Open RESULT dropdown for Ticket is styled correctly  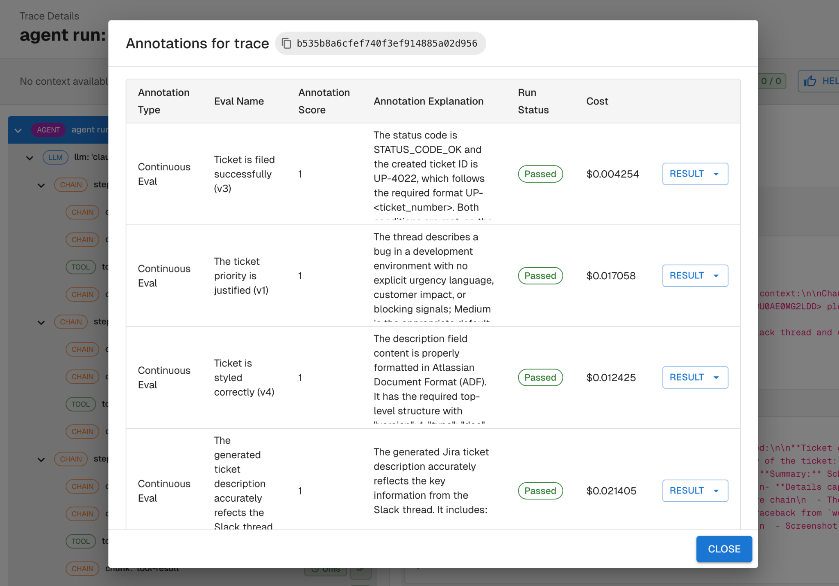695,378
